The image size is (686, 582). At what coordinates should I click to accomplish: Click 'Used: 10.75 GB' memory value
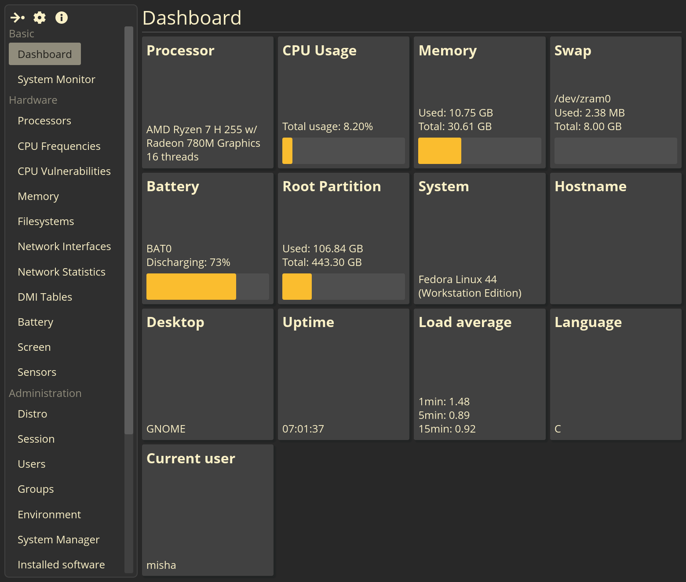click(456, 113)
